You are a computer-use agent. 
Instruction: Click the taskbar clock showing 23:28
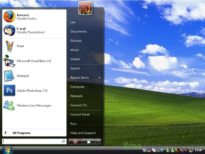point(198,150)
